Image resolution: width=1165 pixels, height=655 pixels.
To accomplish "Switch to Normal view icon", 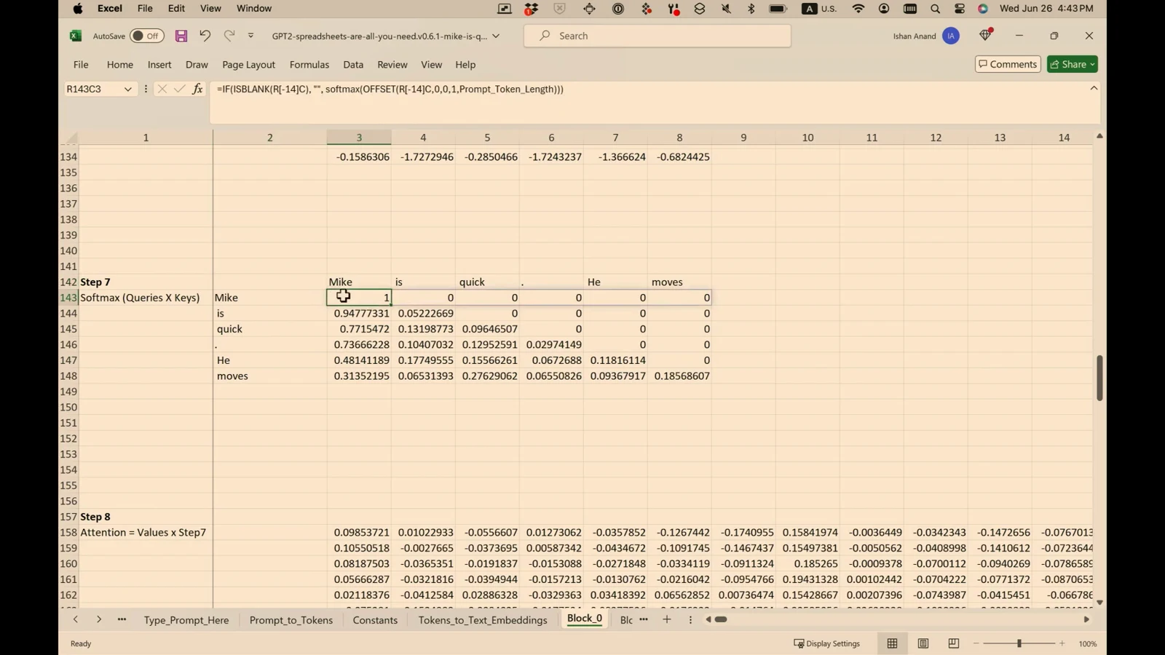I will pos(893,644).
